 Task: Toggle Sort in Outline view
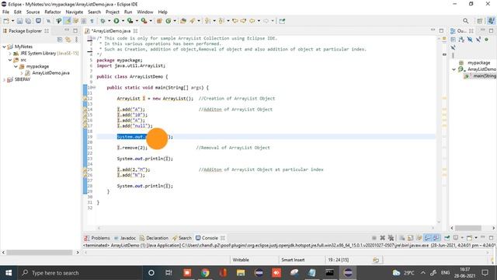tap(461, 40)
